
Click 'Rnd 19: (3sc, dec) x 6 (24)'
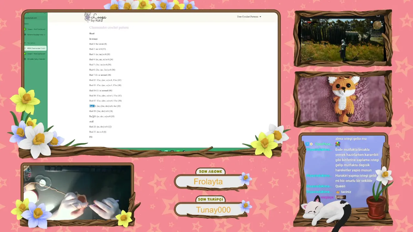[x=101, y=111]
